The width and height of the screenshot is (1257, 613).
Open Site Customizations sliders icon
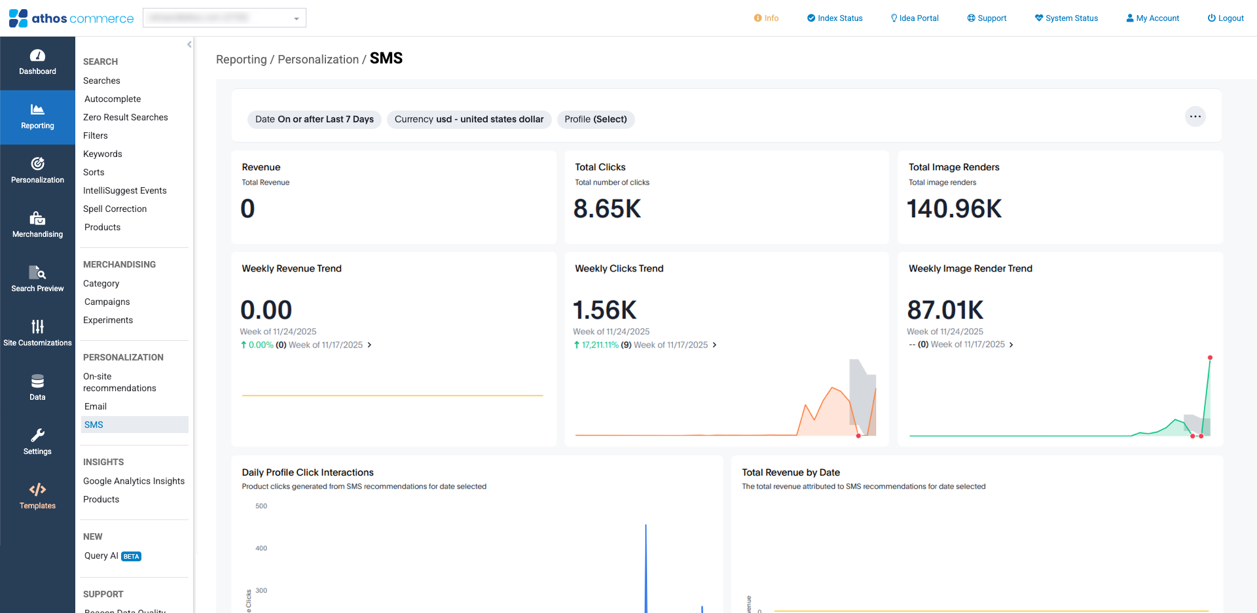point(37,326)
